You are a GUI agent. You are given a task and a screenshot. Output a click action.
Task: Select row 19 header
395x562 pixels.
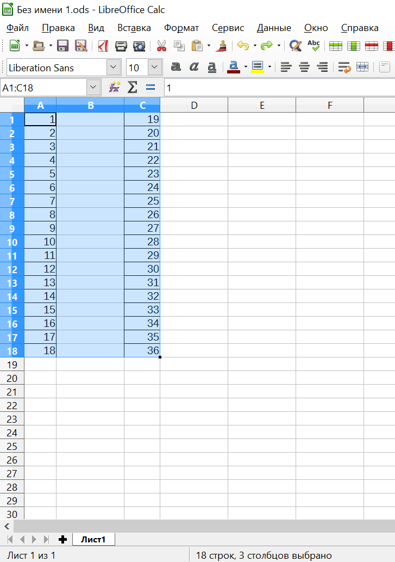pos(12,365)
